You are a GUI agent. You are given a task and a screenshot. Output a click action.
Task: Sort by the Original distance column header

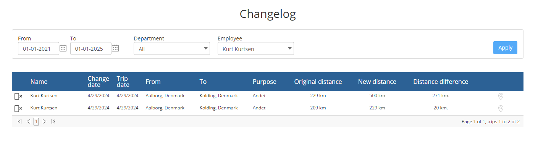coord(318,82)
